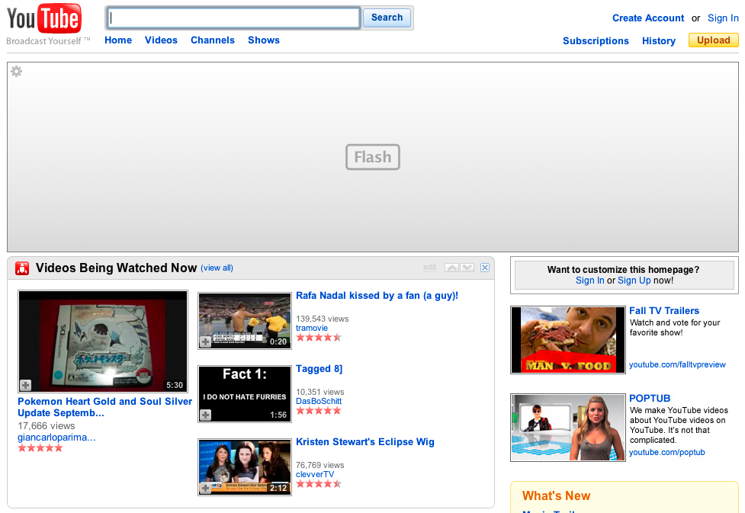The height and width of the screenshot is (513, 745).
Task: Click the star rating under Tagged 8]
Action: (318, 411)
